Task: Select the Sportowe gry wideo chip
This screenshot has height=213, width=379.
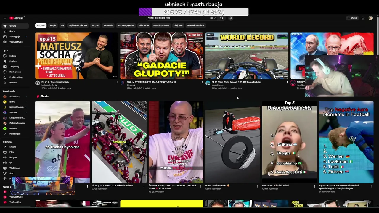Action: tap(126, 25)
